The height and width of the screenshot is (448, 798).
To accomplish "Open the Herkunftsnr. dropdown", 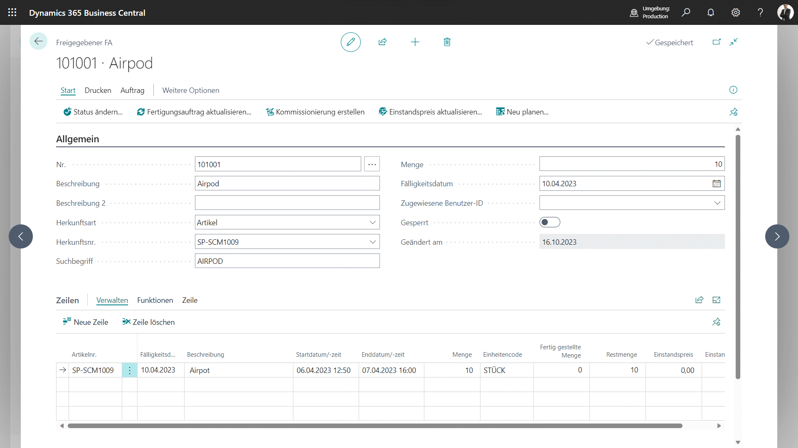I will coord(372,242).
